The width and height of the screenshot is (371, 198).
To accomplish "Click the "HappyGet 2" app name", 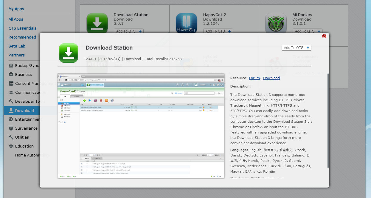I will tap(215, 15).
